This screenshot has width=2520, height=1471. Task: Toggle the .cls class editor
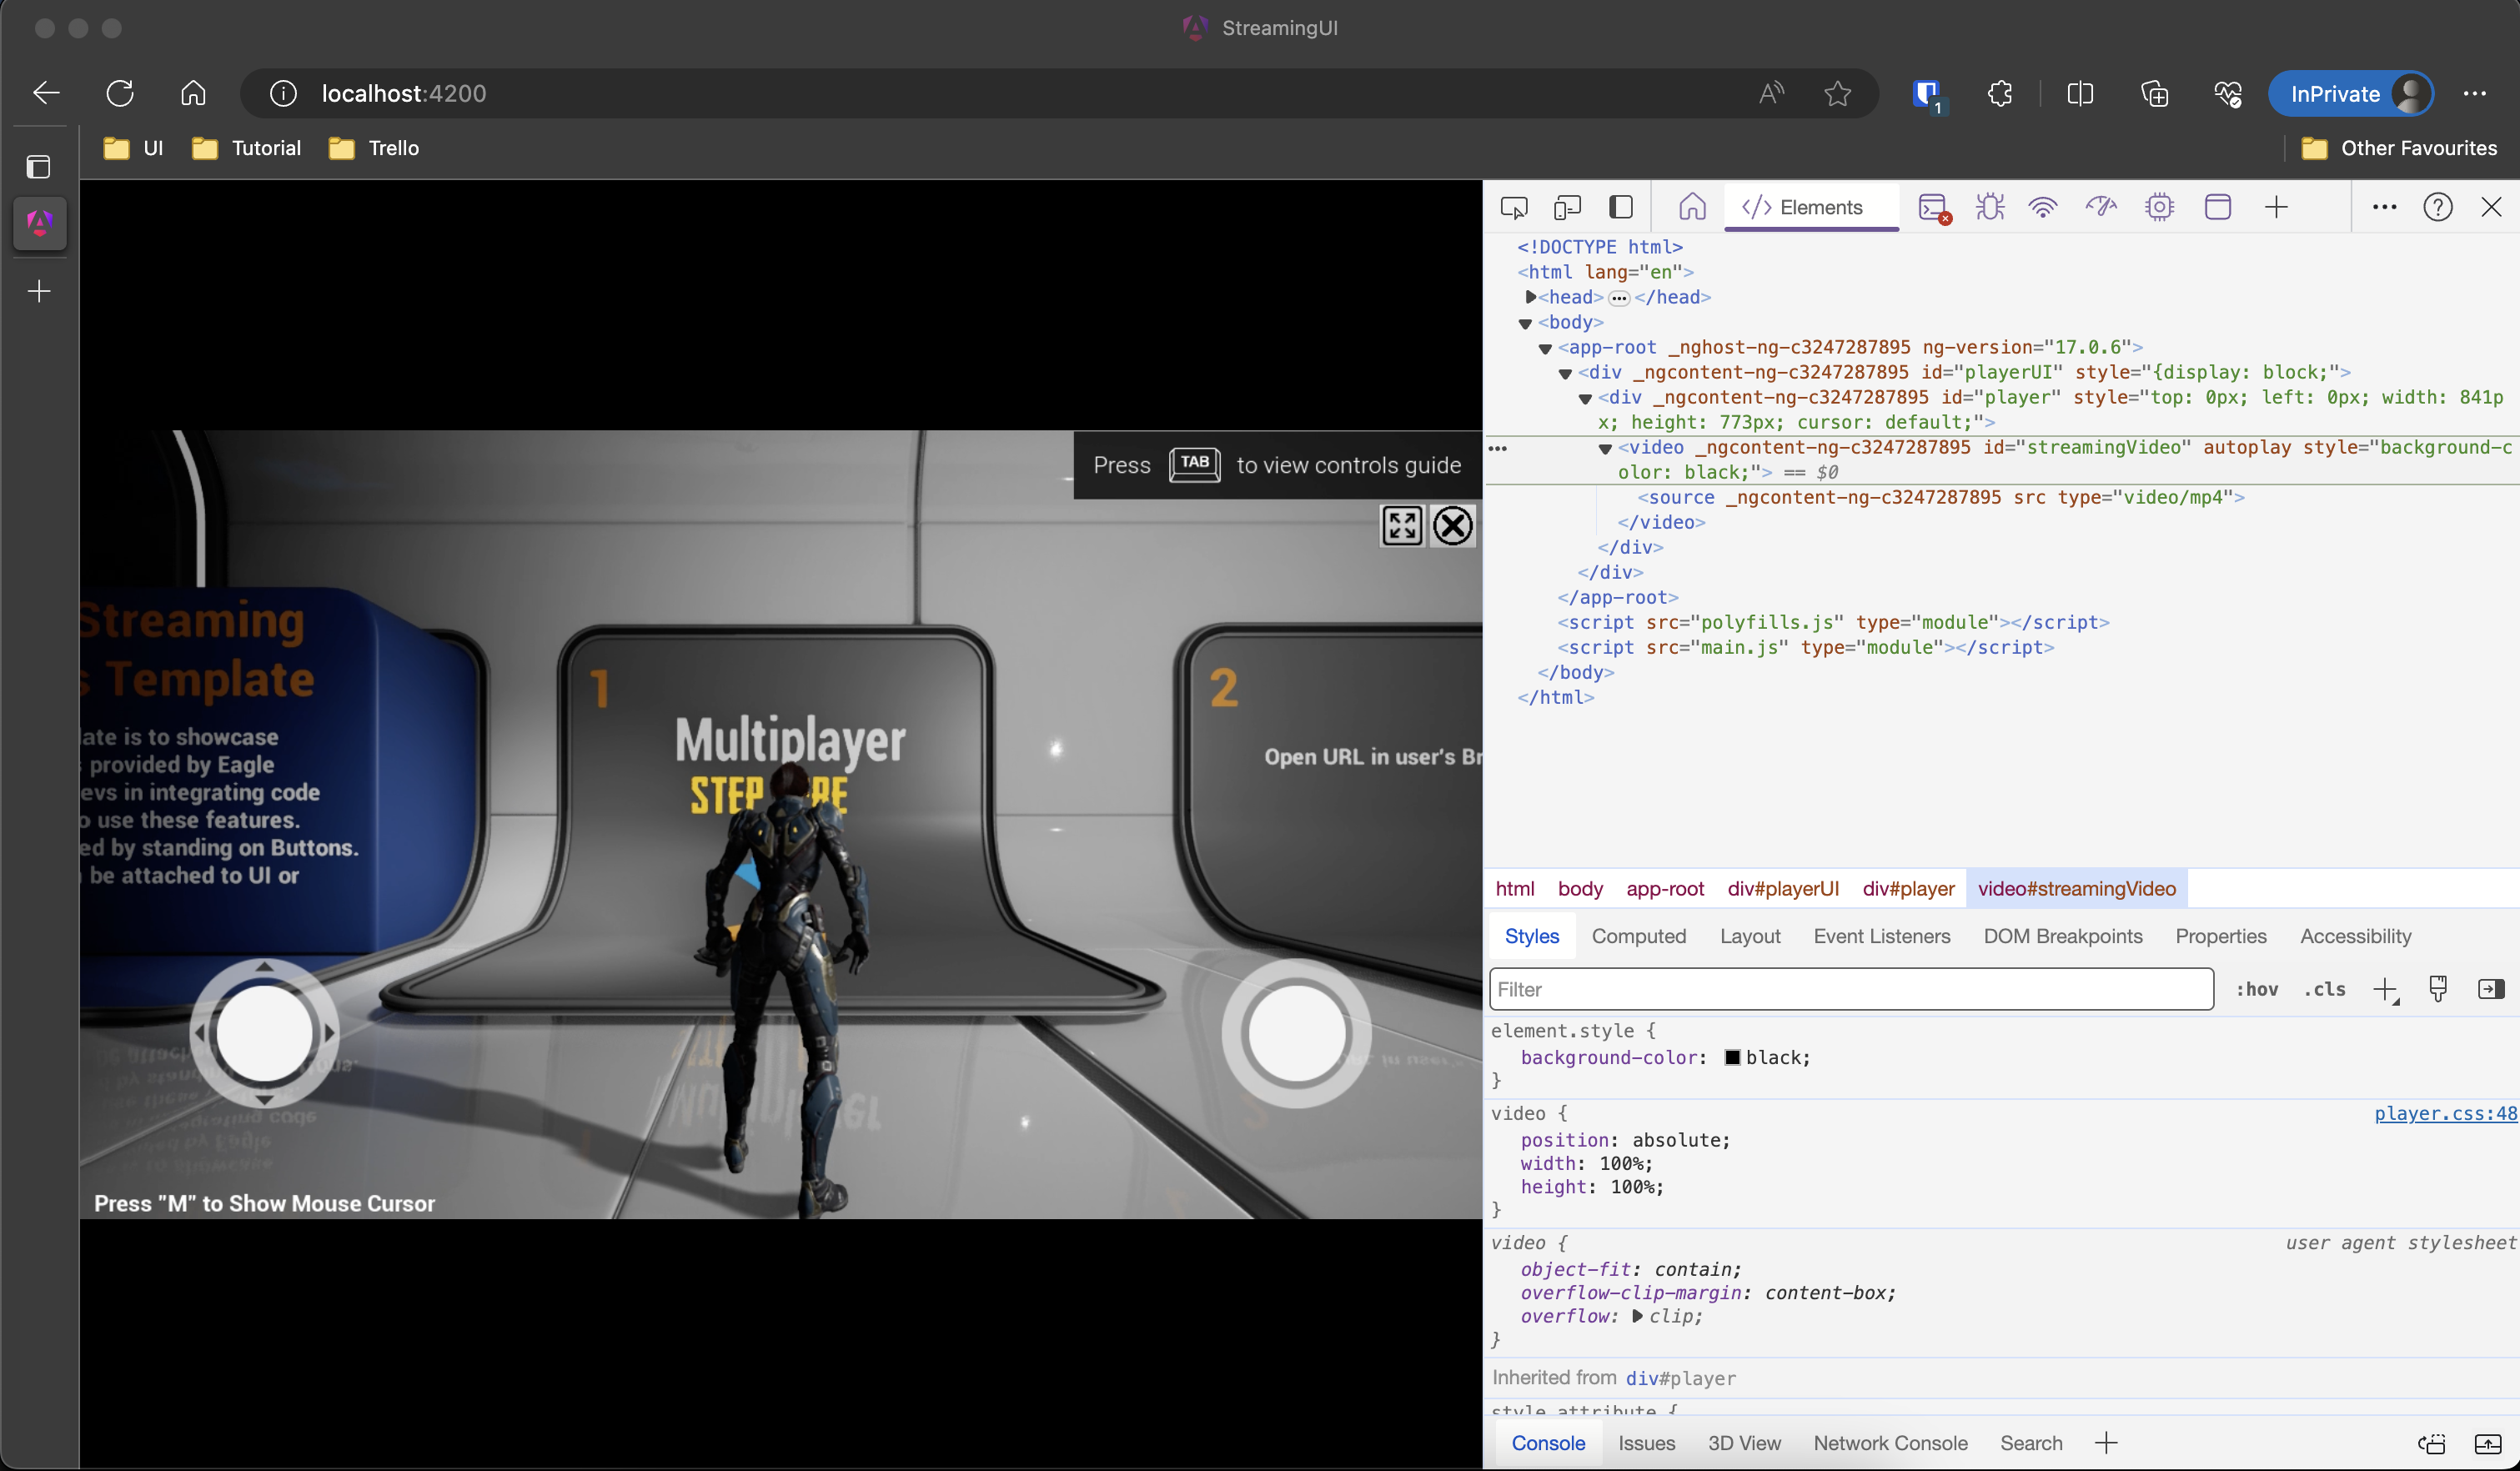pyautogui.click(x=2325, y=989)
